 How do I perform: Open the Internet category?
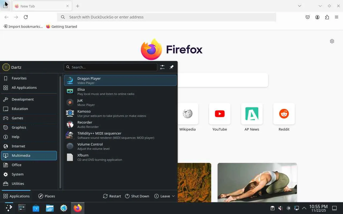pos(29,146)
